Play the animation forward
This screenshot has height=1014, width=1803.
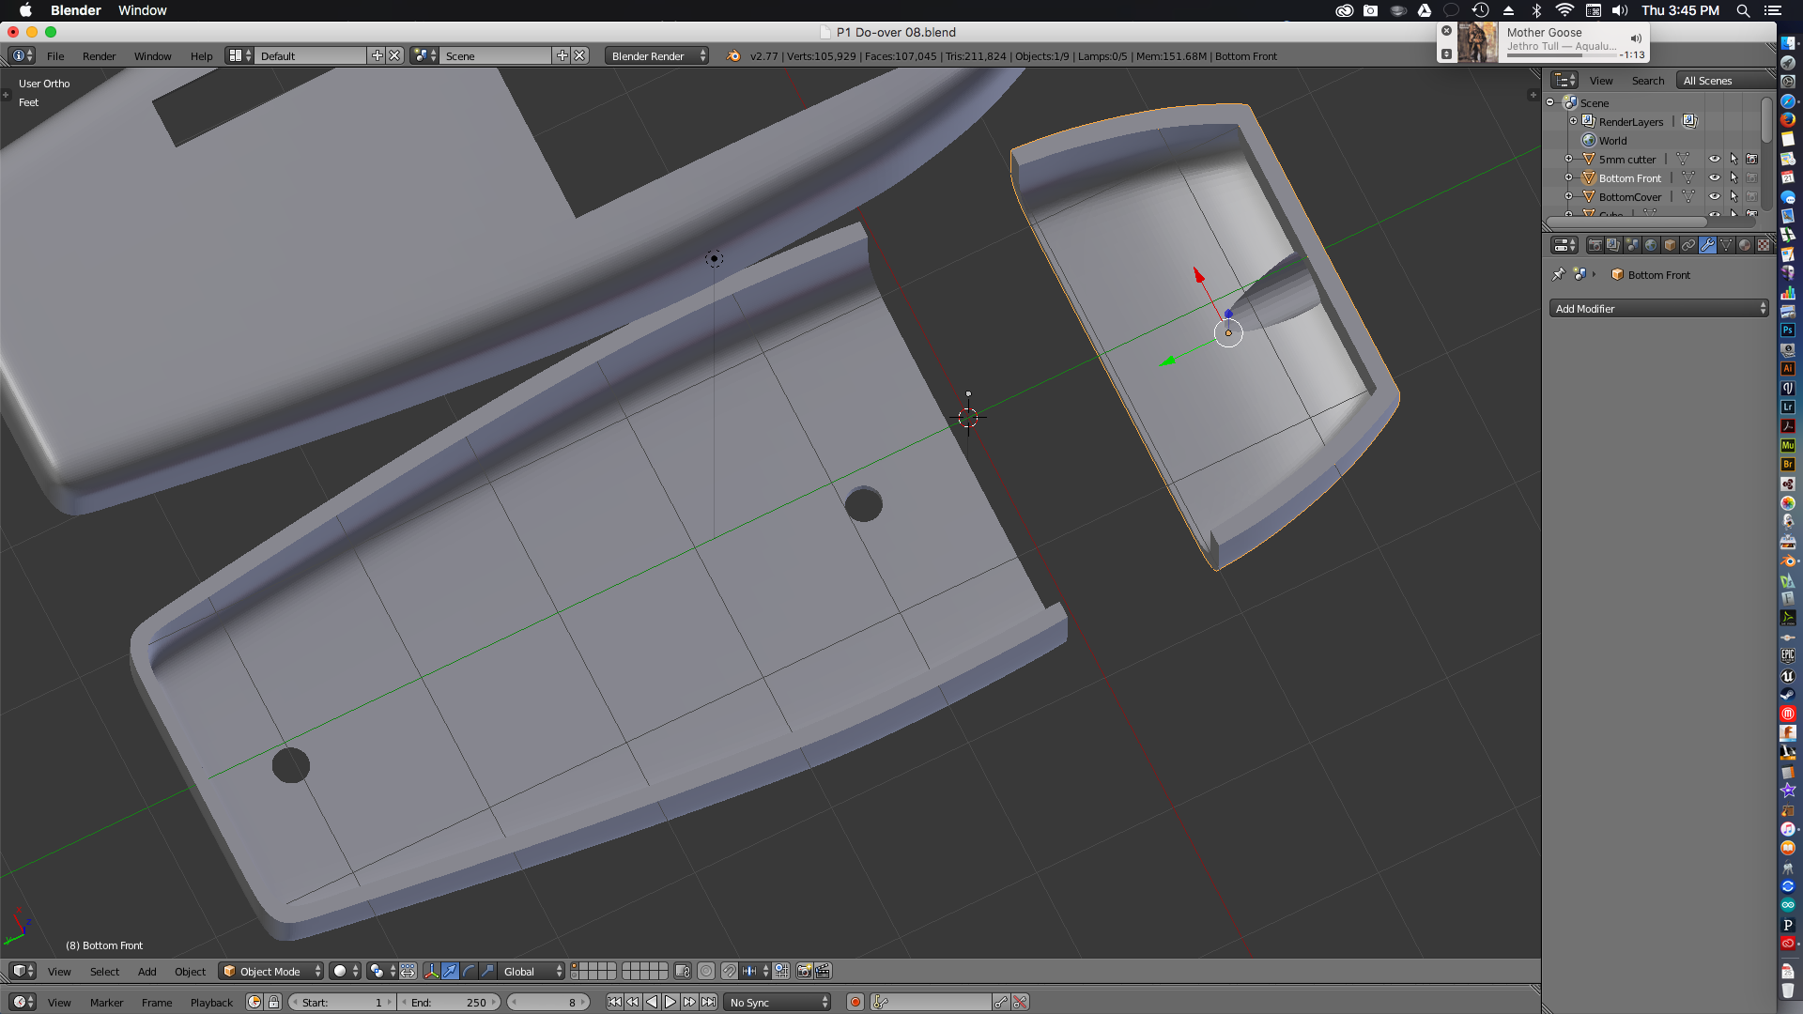click(670, 1002)
